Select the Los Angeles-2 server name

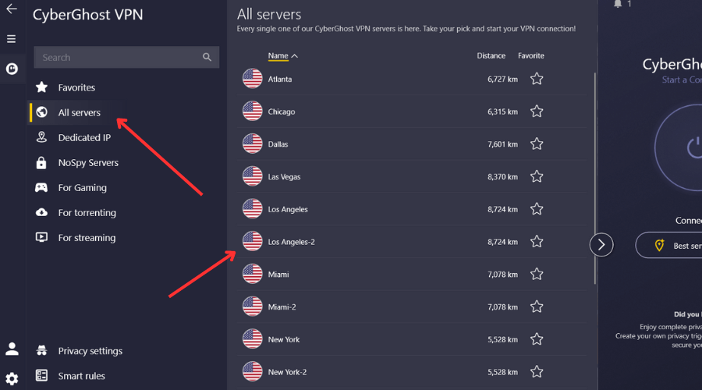(292, 242)
